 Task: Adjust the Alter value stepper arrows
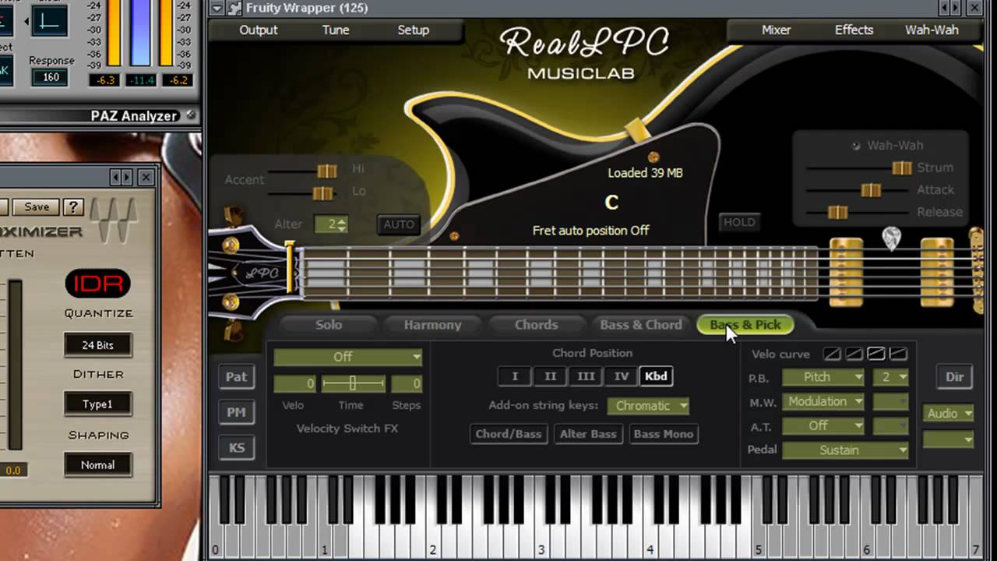pos(342,224)
